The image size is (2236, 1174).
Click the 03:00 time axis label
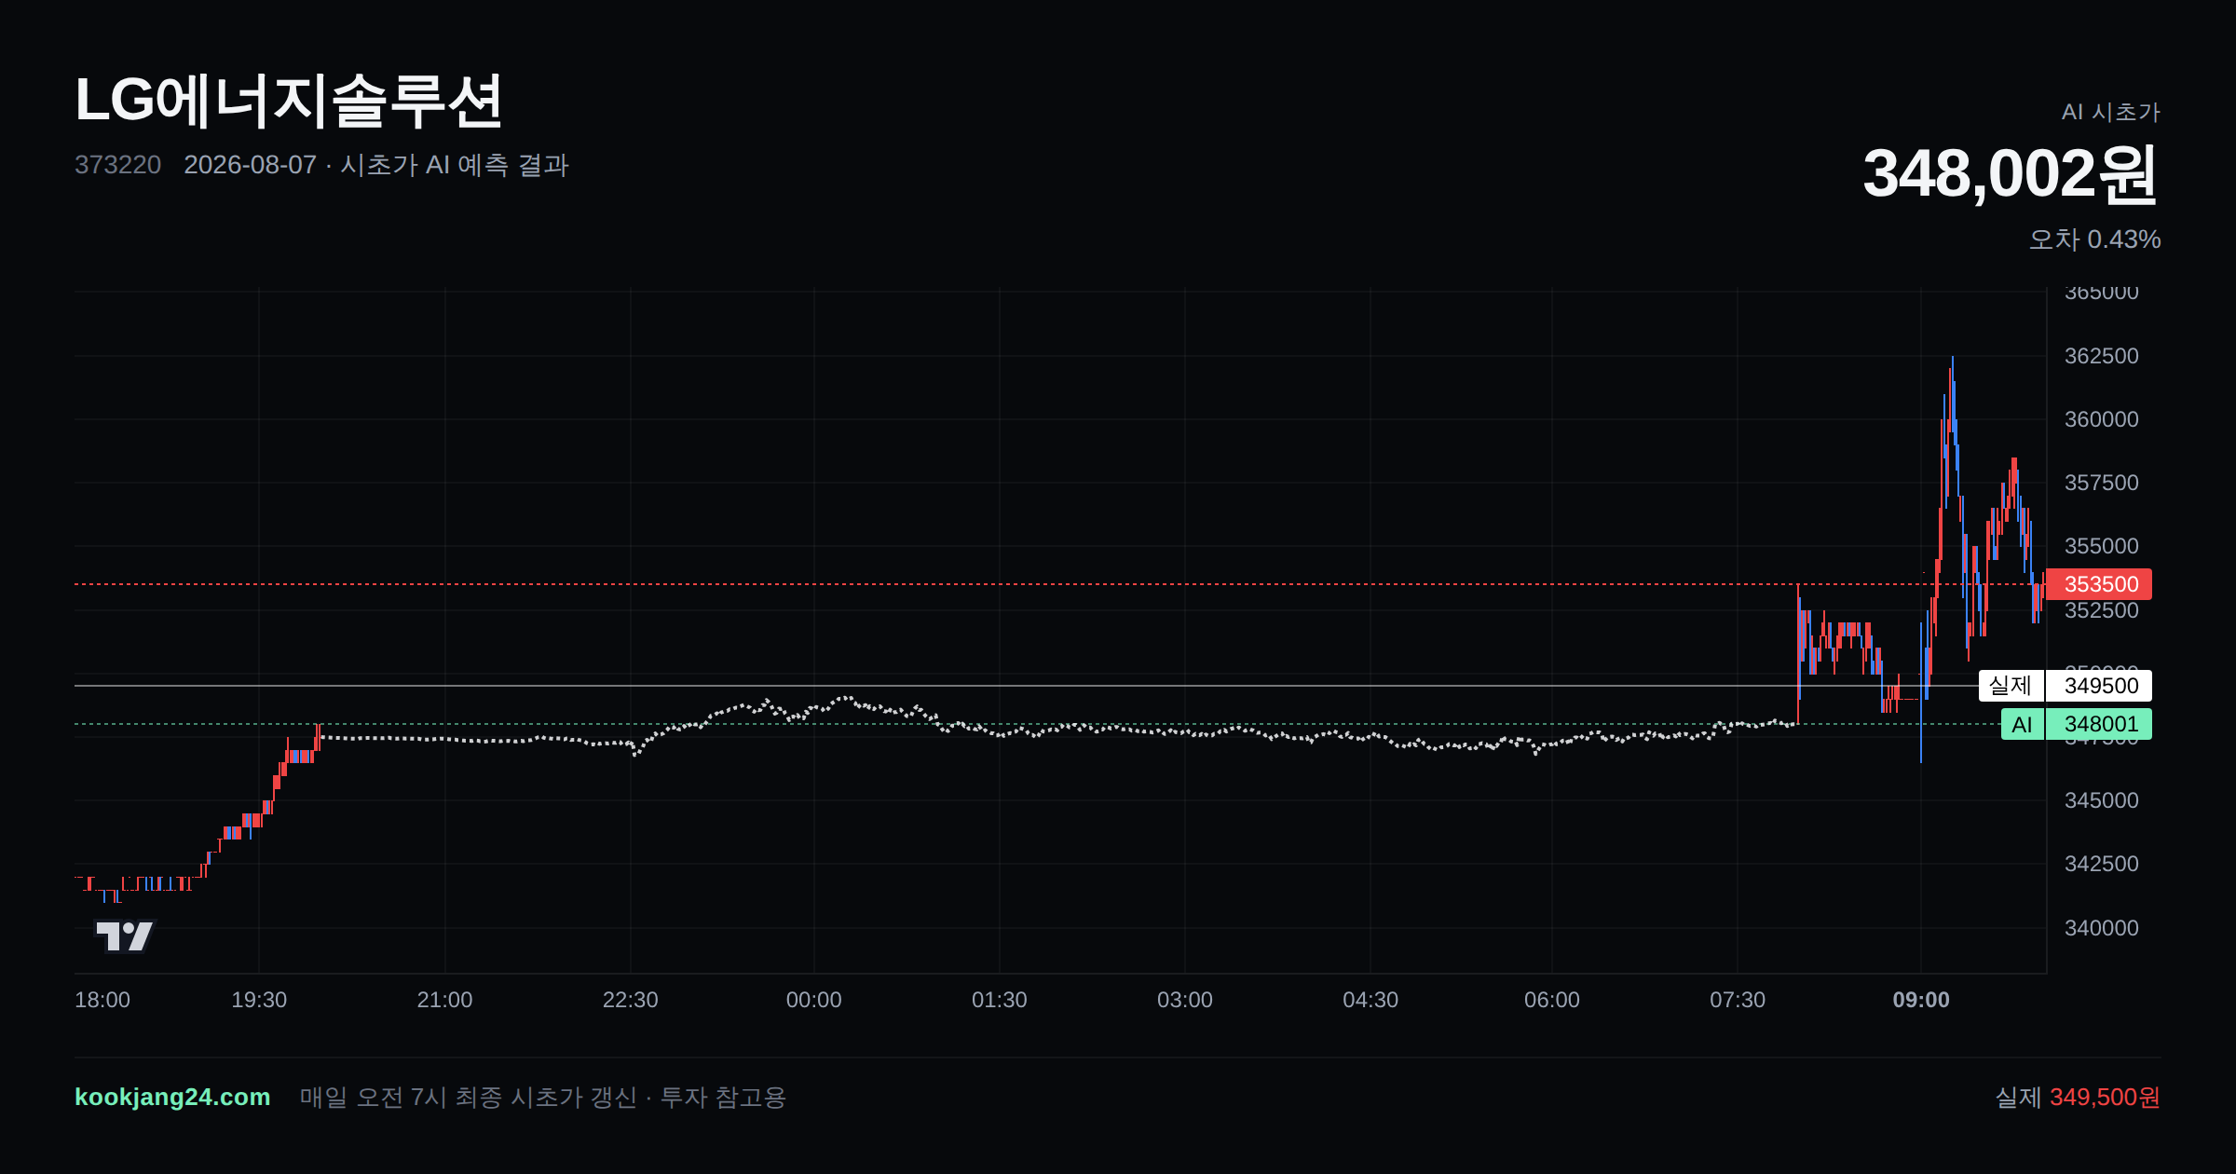[x=1184, y=1000]
